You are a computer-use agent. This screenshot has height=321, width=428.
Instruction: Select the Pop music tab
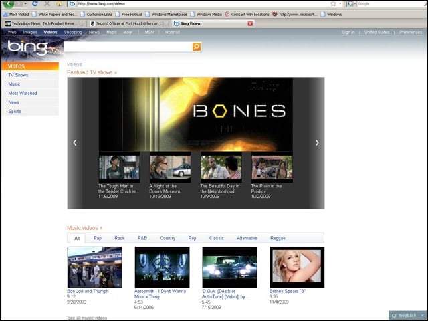pos(192,238)
